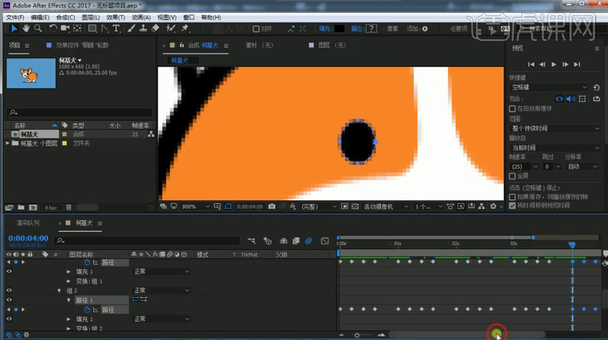Open the Layer (L) menu
This screenshot has height=340, width=608.
pos(91,17)
